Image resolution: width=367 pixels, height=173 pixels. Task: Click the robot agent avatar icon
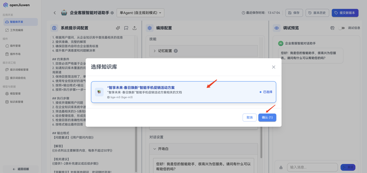tap(64, 13)
